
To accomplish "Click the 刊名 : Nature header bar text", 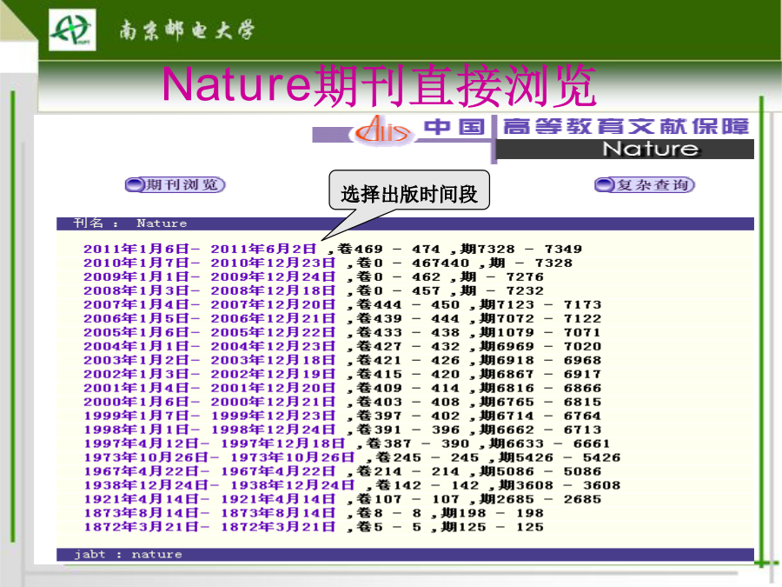I will click(130, 223).
